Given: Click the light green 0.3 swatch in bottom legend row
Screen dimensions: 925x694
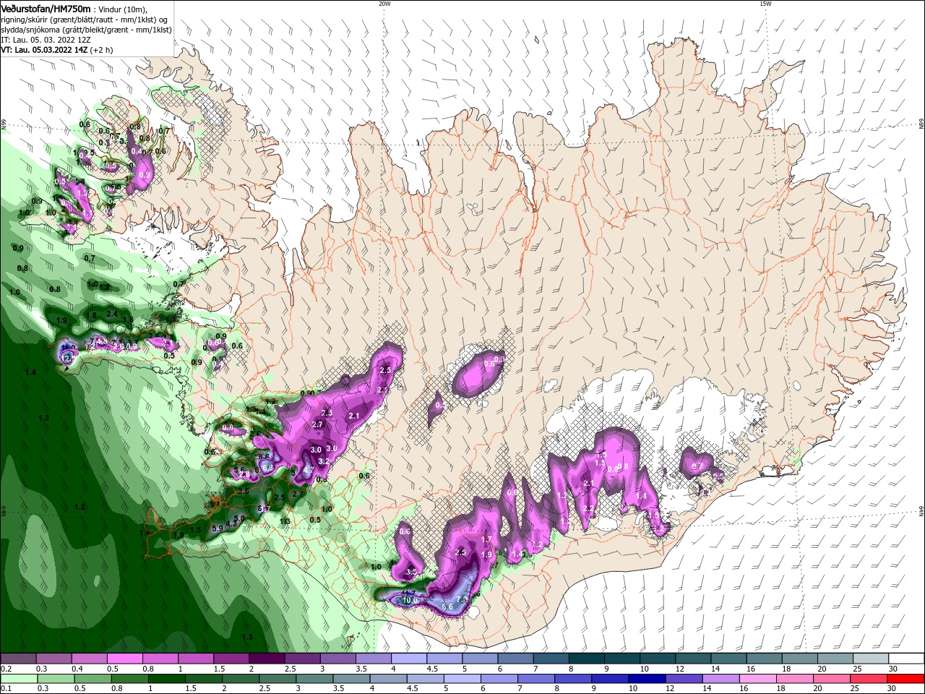Looking at the screenshot, I should (x=55, y=679).
